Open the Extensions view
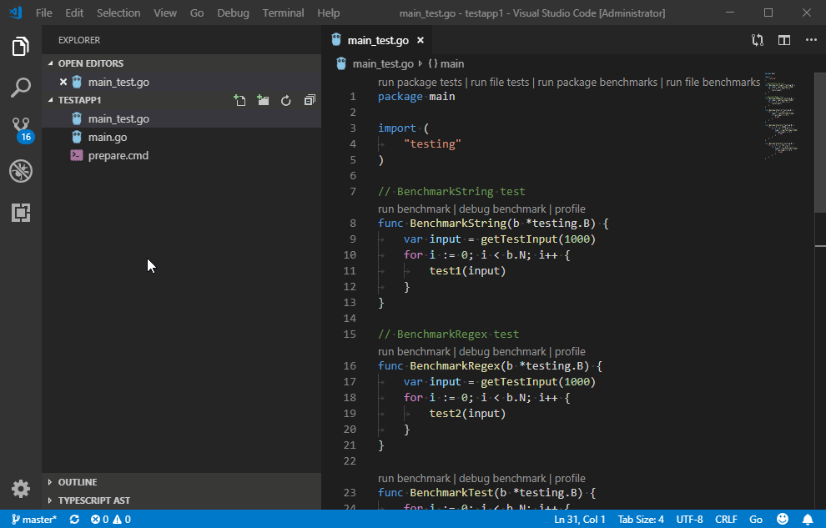The height and width of the screenshot is (528, 826). point(20,213)
